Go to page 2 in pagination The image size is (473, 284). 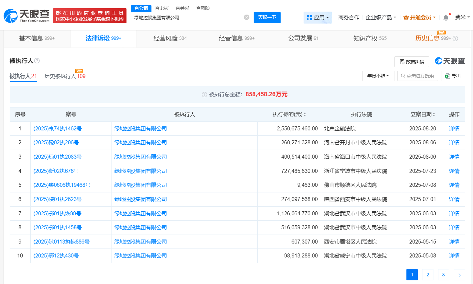(x=427, y=275)
